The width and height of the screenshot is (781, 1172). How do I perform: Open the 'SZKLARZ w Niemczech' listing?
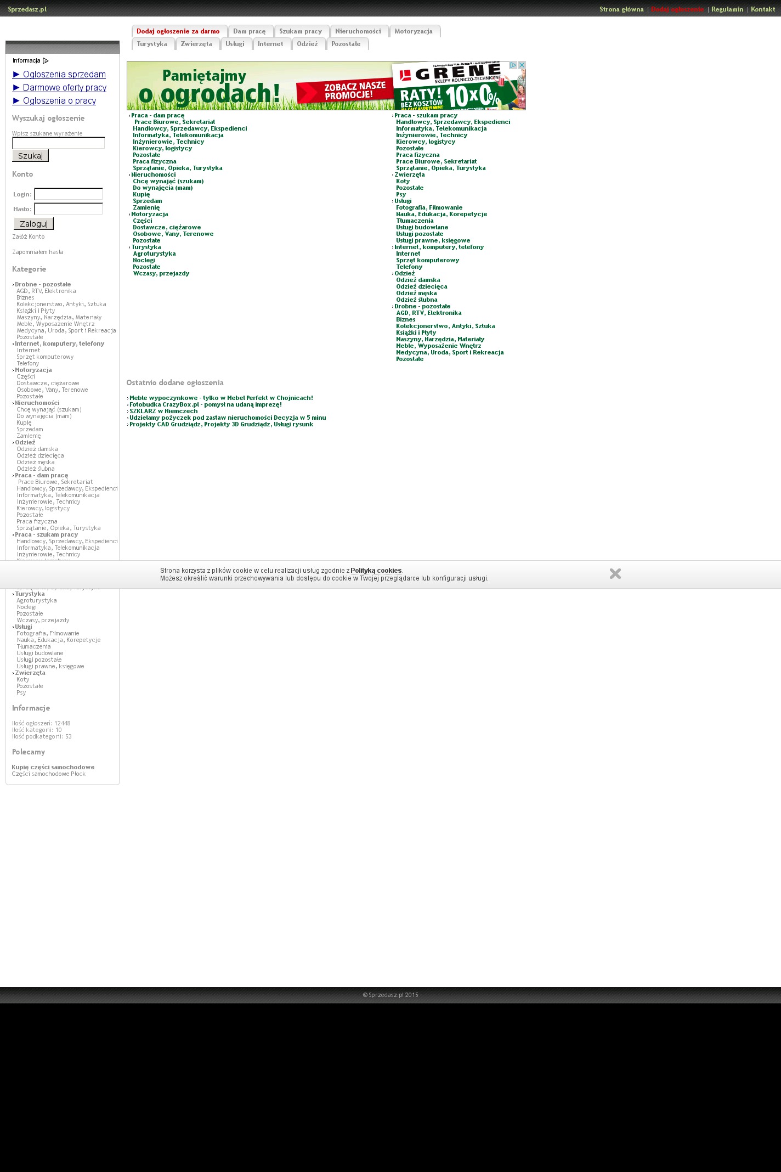pyautogui.click(x=163, y=412)
